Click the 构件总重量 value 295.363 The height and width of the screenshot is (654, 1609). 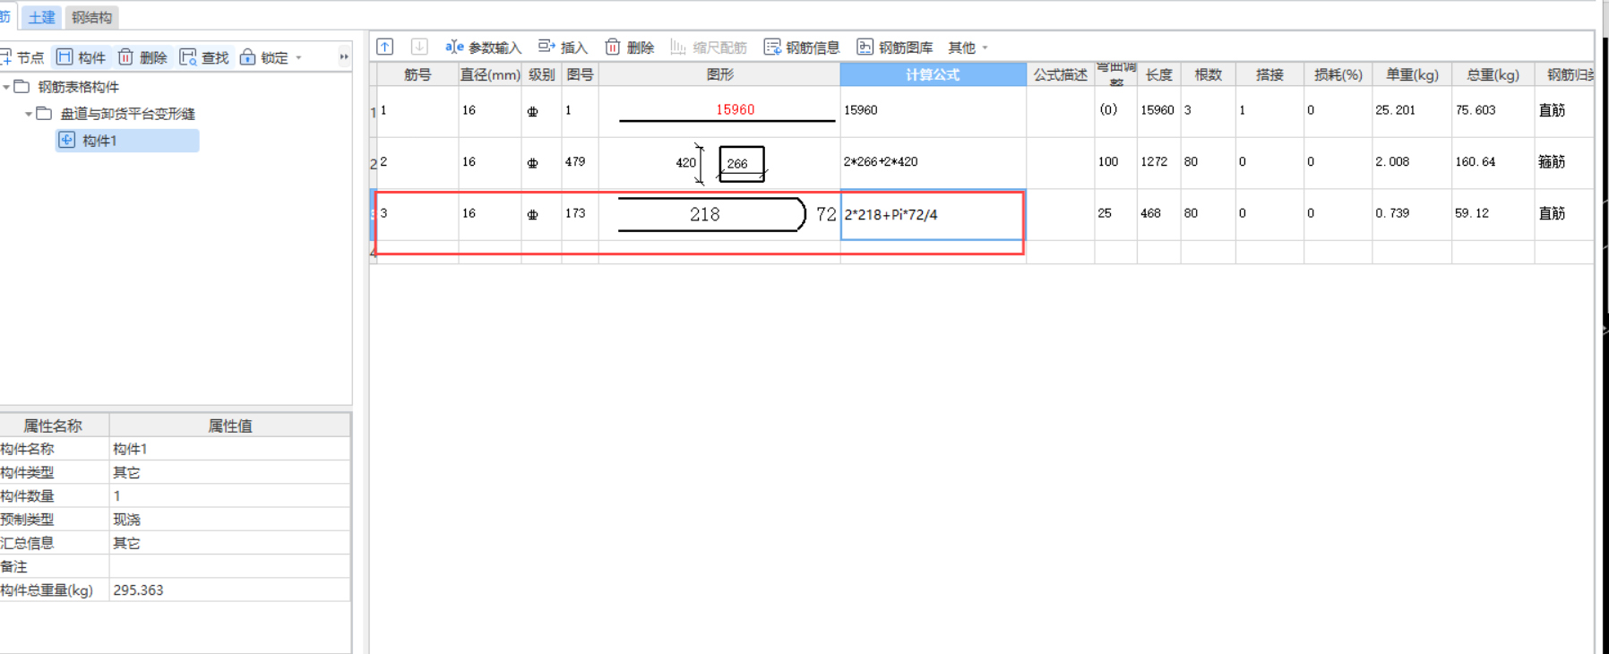tap(229, 589)
